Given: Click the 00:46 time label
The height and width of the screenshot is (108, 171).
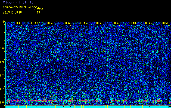Looking at the screenshot, I should (100, 23).
